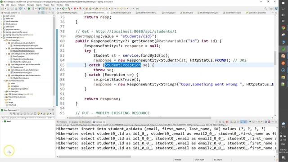
Task: Click the editor vertical scrollbar thumb
Action: click(x=275, y=58)
